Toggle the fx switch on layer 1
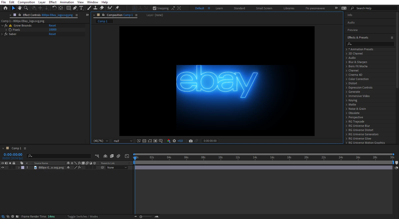This screenshot has width=399, height=219. tap(79, 167)
